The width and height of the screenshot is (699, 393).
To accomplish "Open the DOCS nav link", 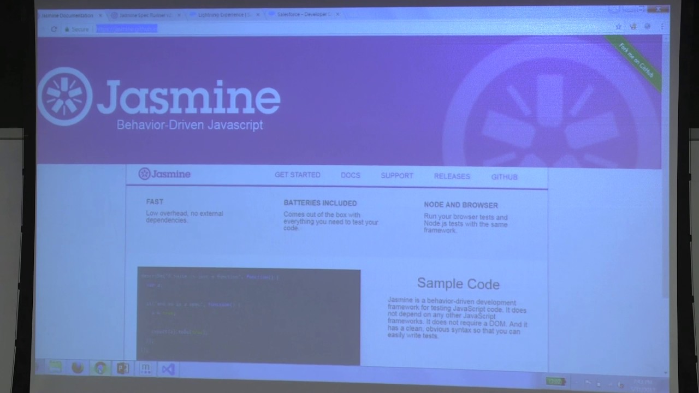I will pos(351,175).
